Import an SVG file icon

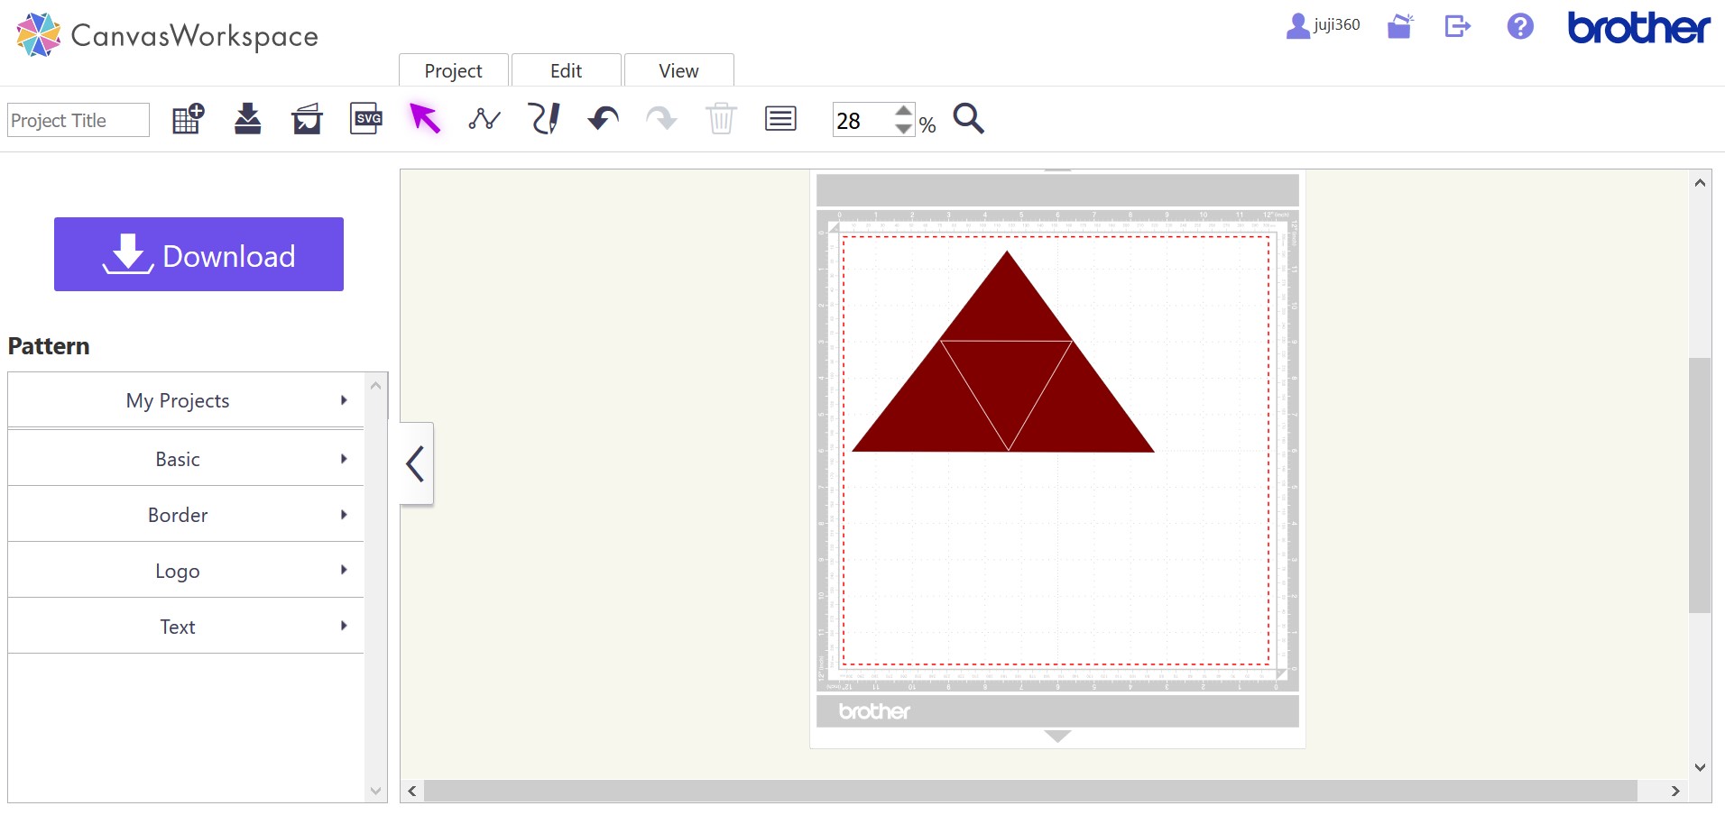tap(366, 118)
